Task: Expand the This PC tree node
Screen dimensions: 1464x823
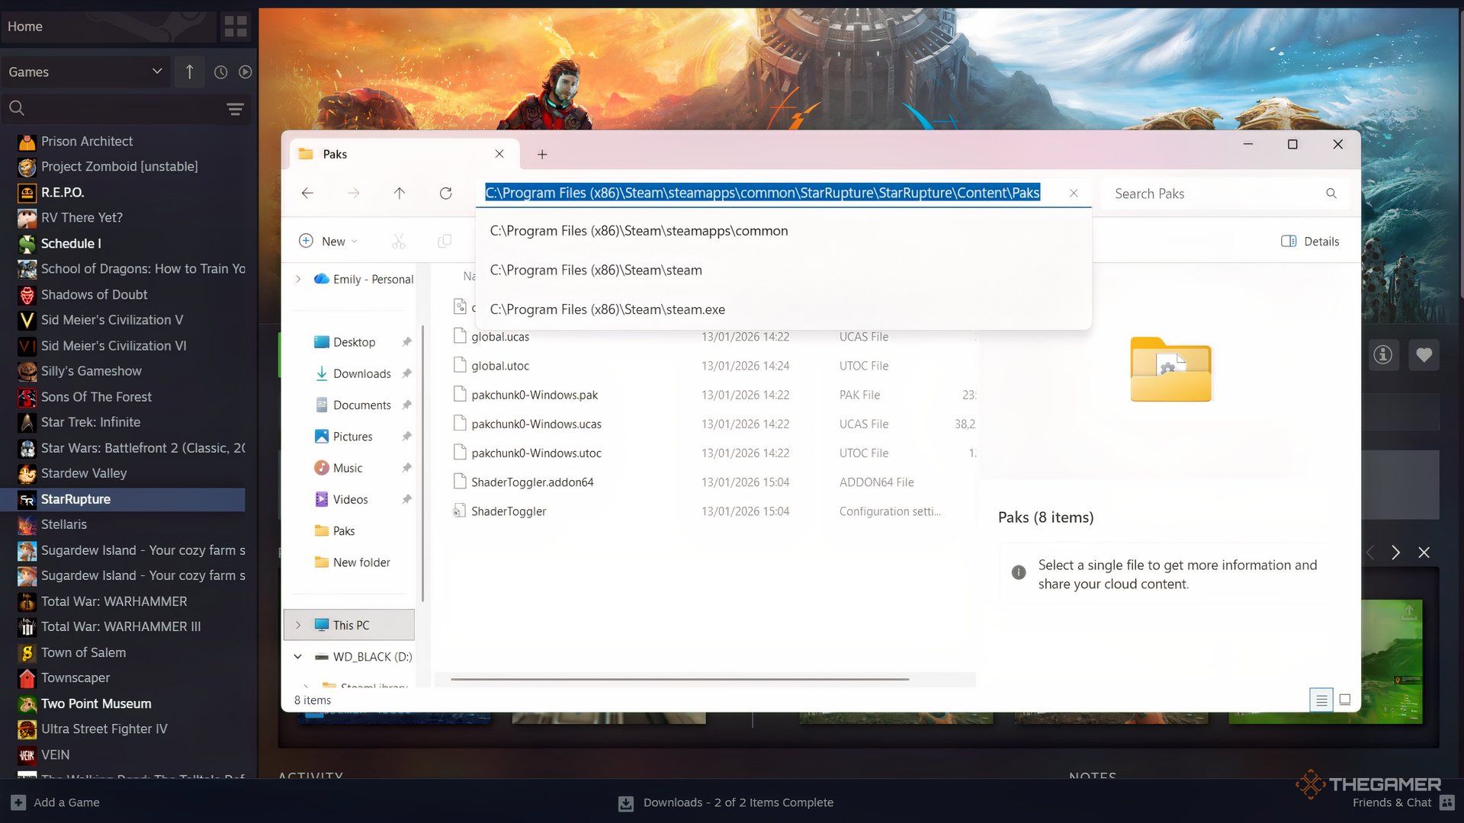Action: pyautogui.click(x=298, y=625)
